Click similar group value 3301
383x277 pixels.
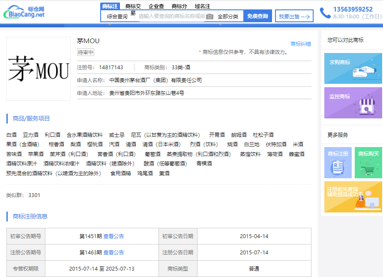coord(34,195)
